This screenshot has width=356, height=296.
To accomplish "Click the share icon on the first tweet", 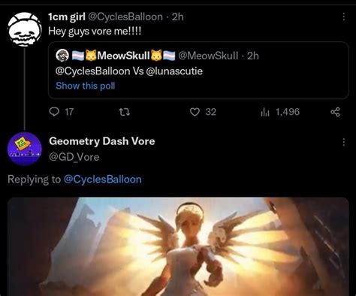I will pyautogui.click(x=335, y=112).
